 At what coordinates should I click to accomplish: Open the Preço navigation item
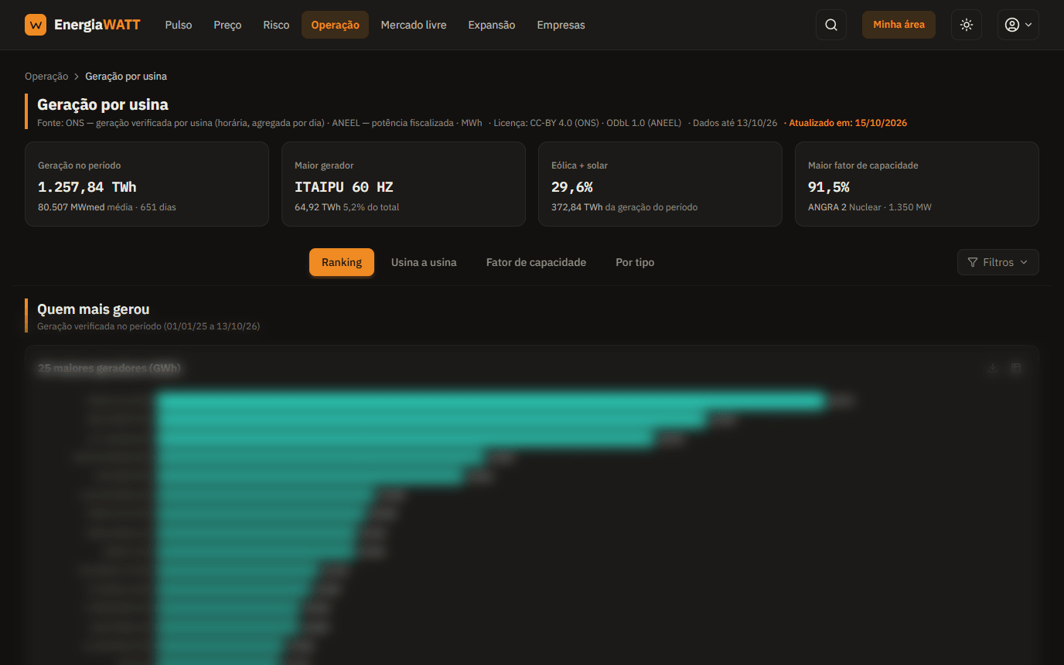227,25
